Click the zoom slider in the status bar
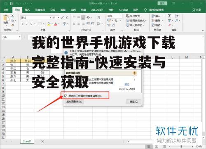 (181, 147)
